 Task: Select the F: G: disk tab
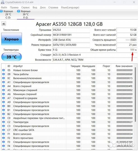pyautogui.click(x=26, y=14)
